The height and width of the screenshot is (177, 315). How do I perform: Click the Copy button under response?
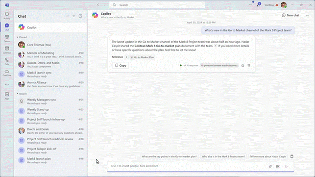pyautogui.click(x=121, y=65)
